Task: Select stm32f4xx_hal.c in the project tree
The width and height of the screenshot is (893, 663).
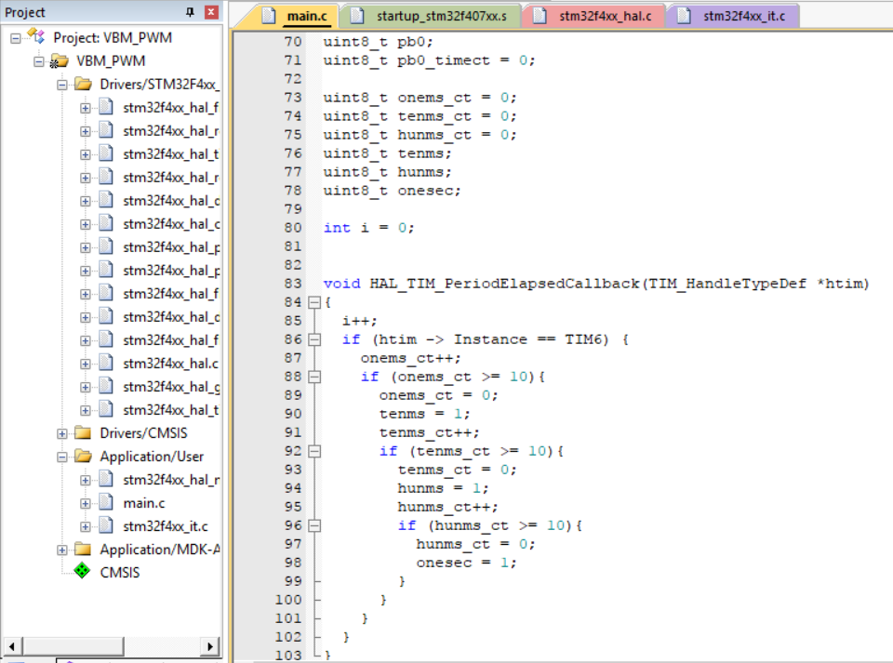Action: click(x=170, y=364)
